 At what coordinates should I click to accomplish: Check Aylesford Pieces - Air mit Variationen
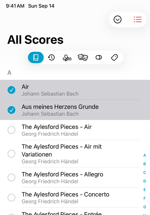tap(11, 154)
